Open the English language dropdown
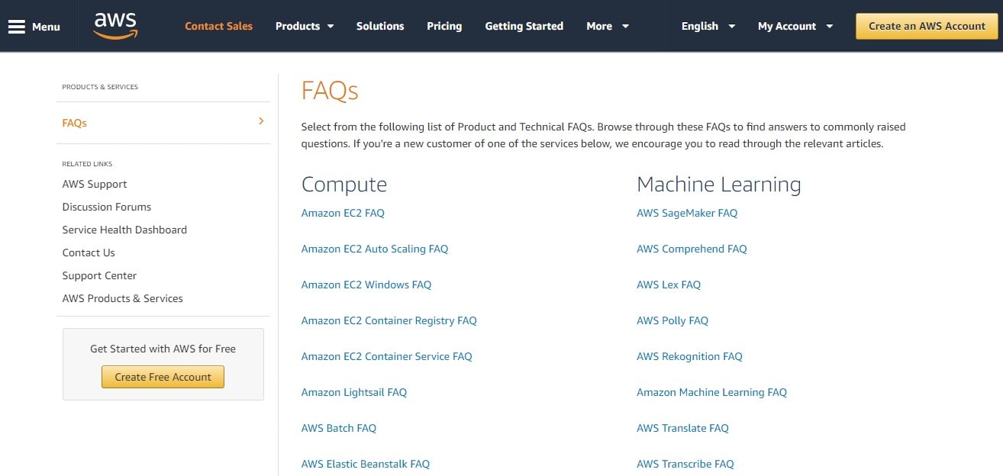 click(708, 26)
